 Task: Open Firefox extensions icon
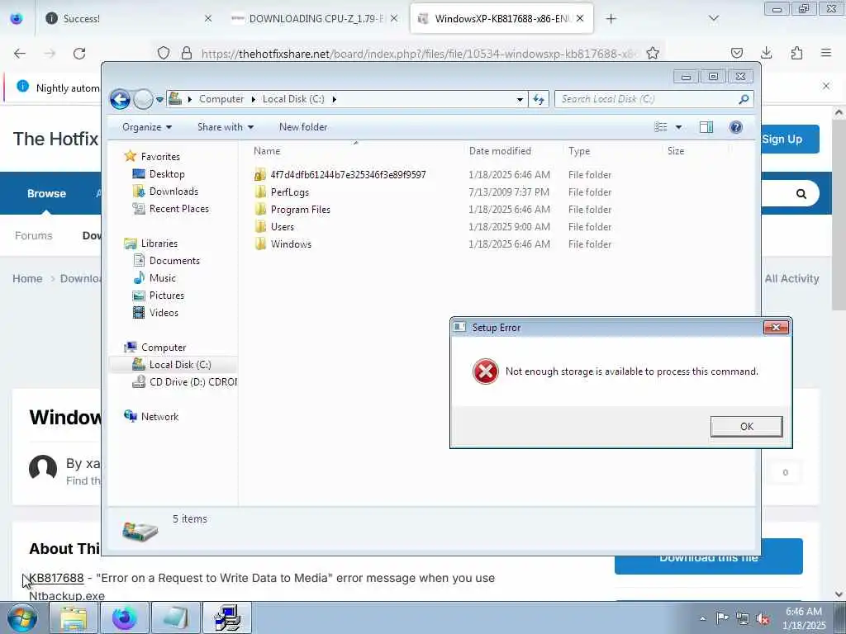click(x=796, y=53)
